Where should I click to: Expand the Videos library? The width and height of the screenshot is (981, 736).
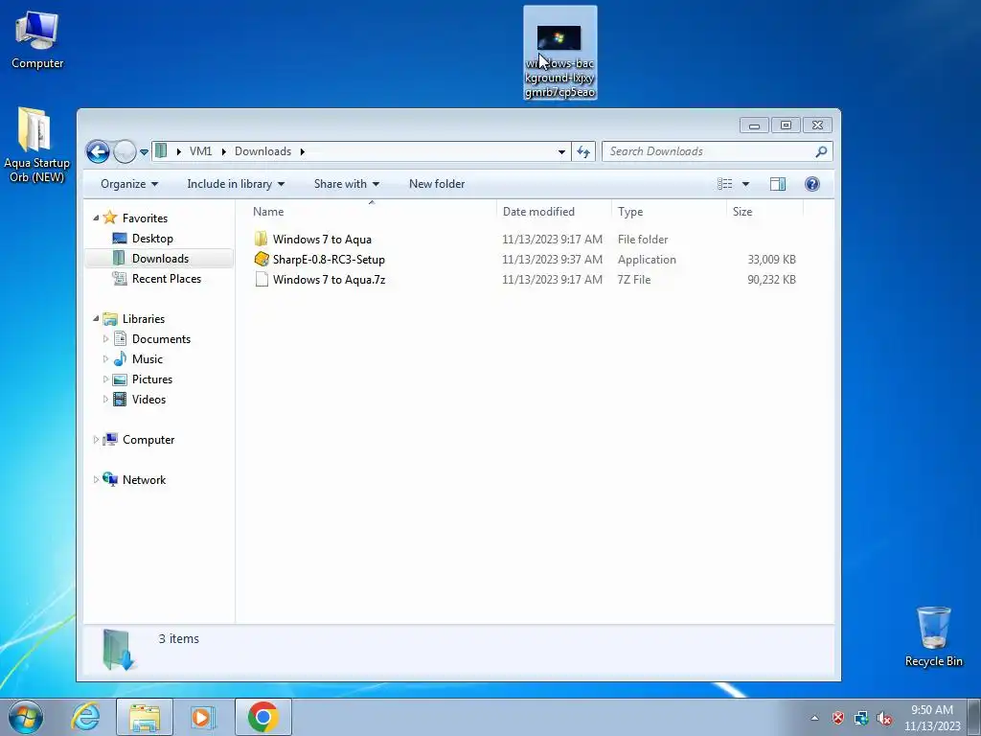point(105,400)
